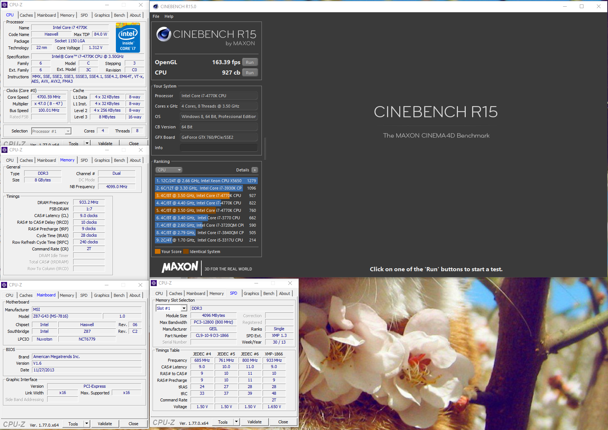Screen dimensions: 608x430
Task: Click the MAXON logo at the bottom
Action: [180, 267]
